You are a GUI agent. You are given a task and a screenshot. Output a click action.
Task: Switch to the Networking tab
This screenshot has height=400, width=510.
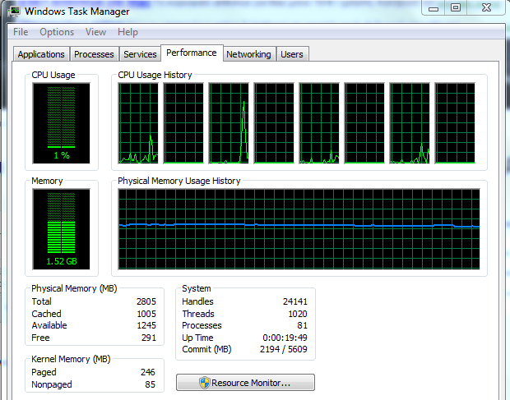[x=248, y=54]
